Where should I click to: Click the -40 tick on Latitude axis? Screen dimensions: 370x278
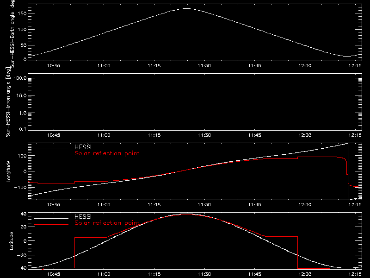tap(22, 268)
